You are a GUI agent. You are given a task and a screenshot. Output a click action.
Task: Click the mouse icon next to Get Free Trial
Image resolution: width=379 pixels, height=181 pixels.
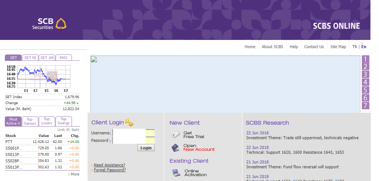[176, 135]
